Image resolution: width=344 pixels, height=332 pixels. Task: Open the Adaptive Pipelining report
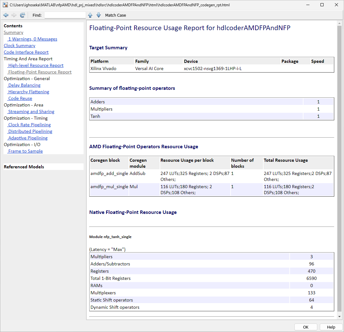pos(28,138)
